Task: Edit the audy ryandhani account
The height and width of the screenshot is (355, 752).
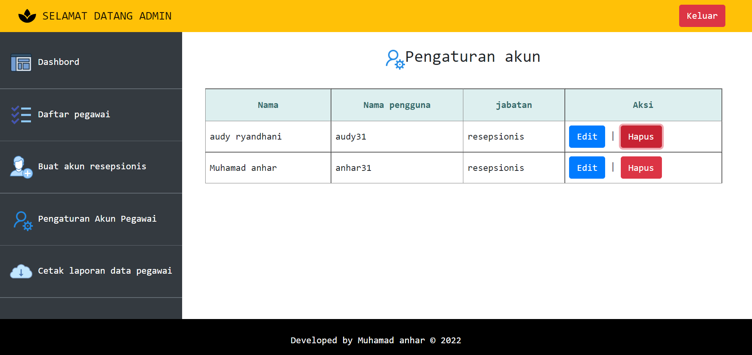Action: point(587,137)
